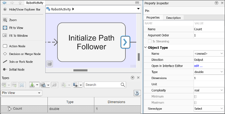Open the column view eye dropdown arrow

(x=81, y=85)
